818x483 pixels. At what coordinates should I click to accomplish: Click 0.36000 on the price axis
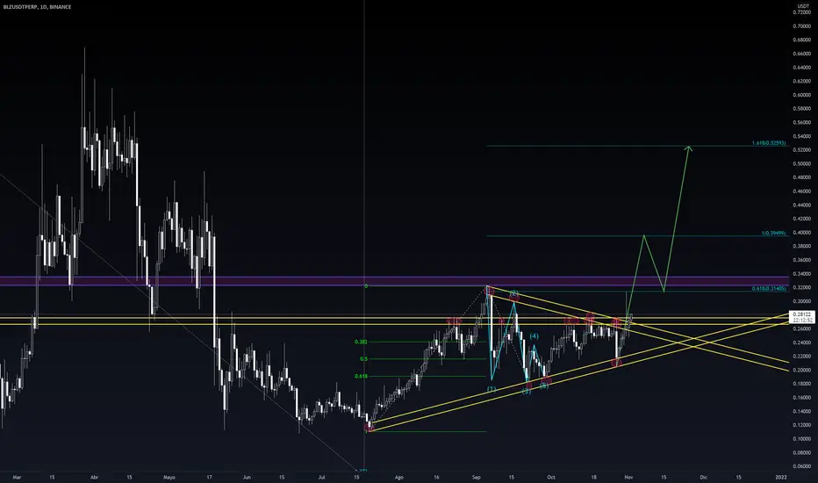(801, 260)
